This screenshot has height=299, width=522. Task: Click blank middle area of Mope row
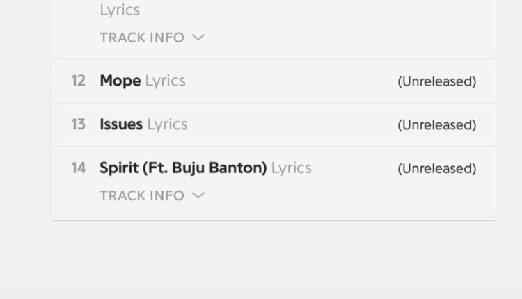(292, 81)
